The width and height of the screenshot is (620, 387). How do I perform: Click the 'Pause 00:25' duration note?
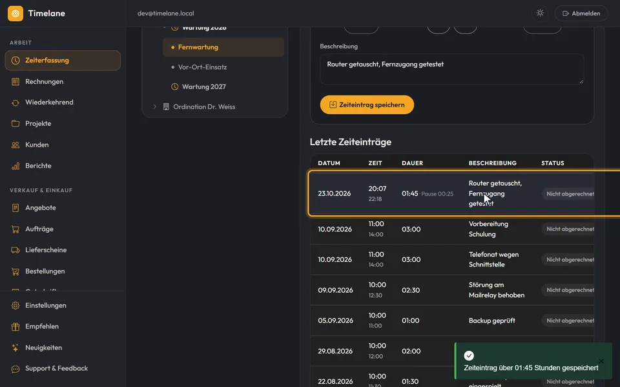coord(437,194)
